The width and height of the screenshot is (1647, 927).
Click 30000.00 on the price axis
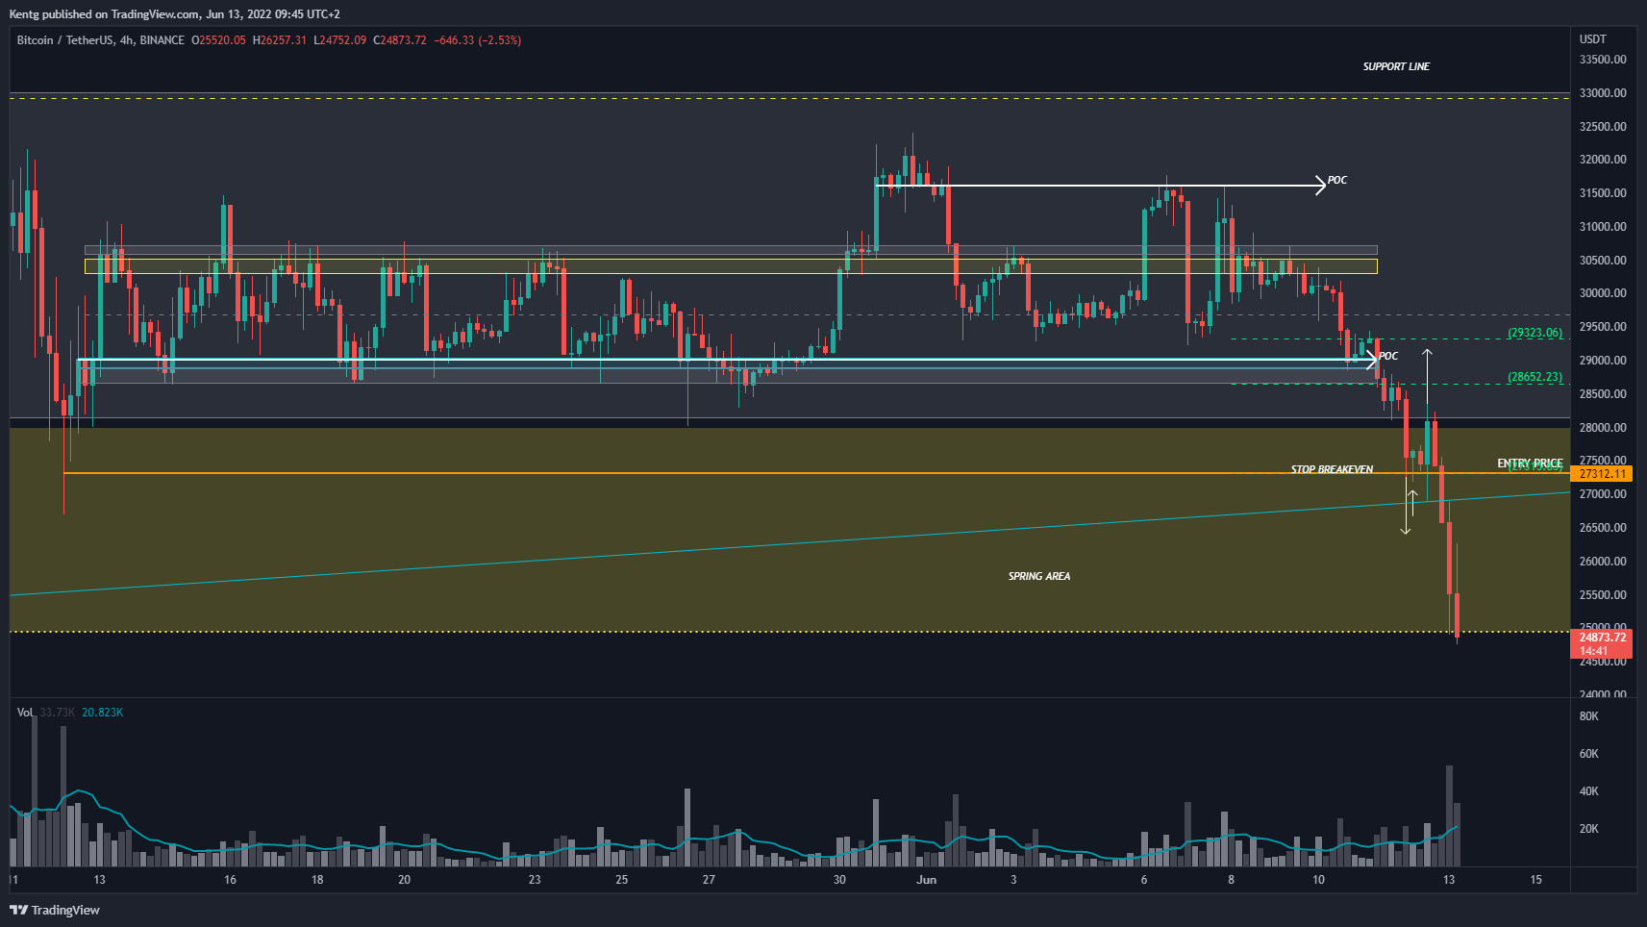[x=1603, y=293]
